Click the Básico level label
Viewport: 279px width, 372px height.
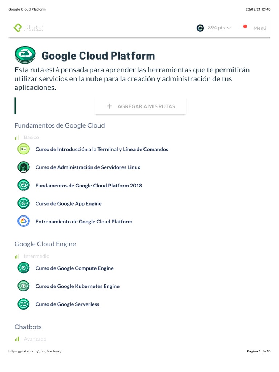31,137
